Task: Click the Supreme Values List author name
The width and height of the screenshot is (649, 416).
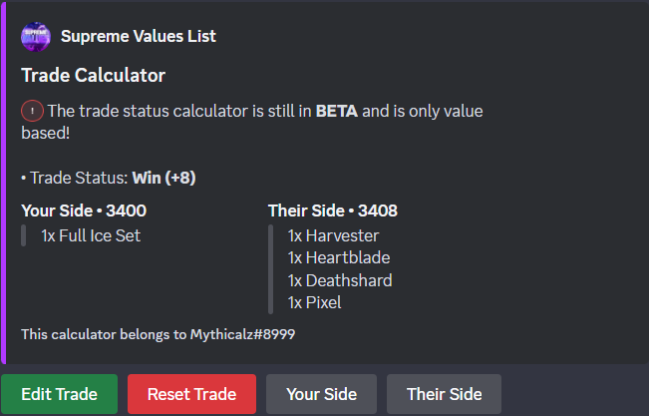Action: point(138,37)
